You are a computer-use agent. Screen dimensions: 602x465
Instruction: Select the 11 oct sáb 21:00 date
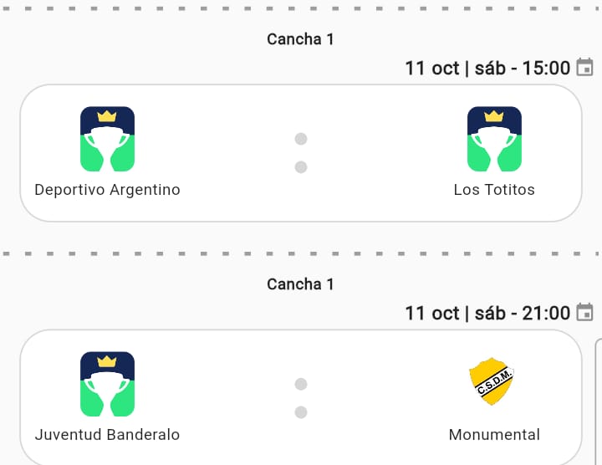(x=487, y=313)
